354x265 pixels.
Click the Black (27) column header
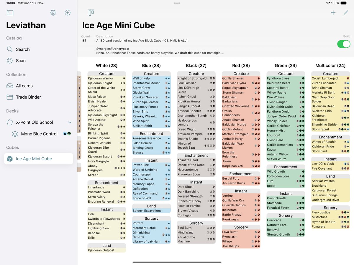point(196,66)
